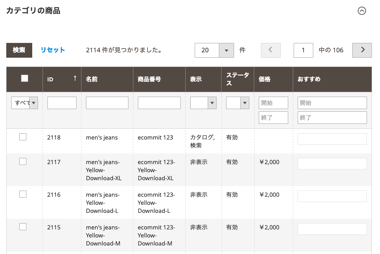The width and height of the screenshot is (380, 254).
Task: Click the 商品番号 filter input
Action: [x=159, y=103]
